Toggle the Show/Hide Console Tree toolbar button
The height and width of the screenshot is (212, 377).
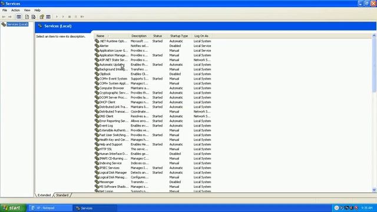point(18,17)
